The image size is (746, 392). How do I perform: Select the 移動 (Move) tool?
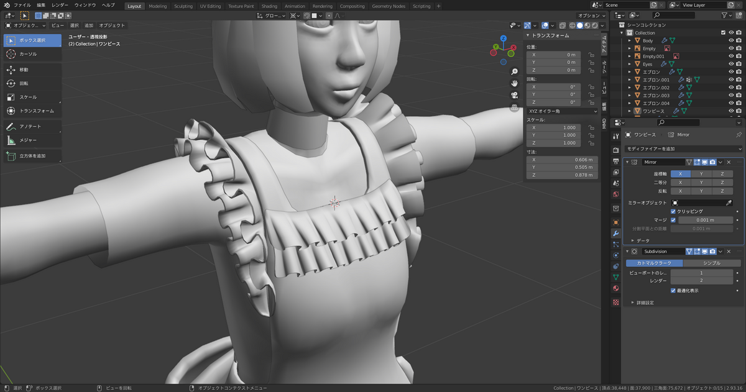pos(32,70)
